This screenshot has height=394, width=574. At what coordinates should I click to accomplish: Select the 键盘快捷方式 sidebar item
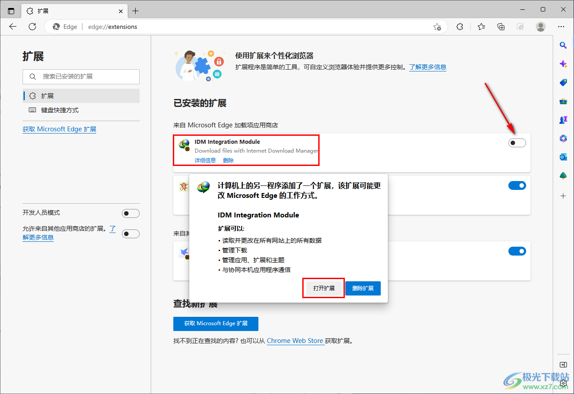coord(81,110)
